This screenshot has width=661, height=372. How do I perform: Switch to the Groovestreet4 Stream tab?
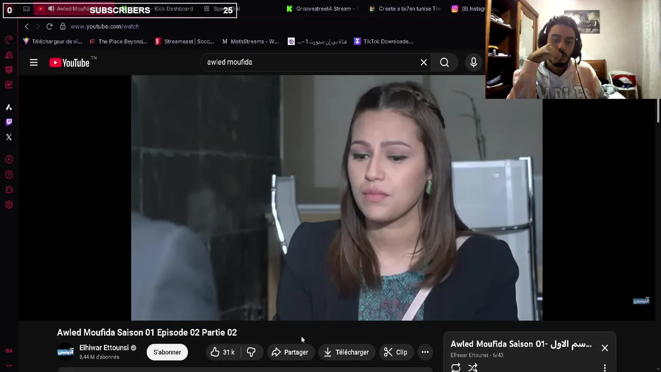[323, 9]
